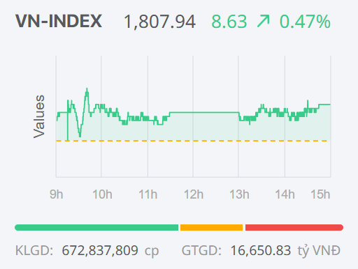The width and height of the screenshot is (358, 269).
Task: Click the KLGD label
Action: 34,250
